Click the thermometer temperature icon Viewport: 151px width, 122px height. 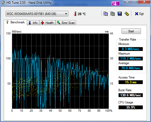pos(75,14)
